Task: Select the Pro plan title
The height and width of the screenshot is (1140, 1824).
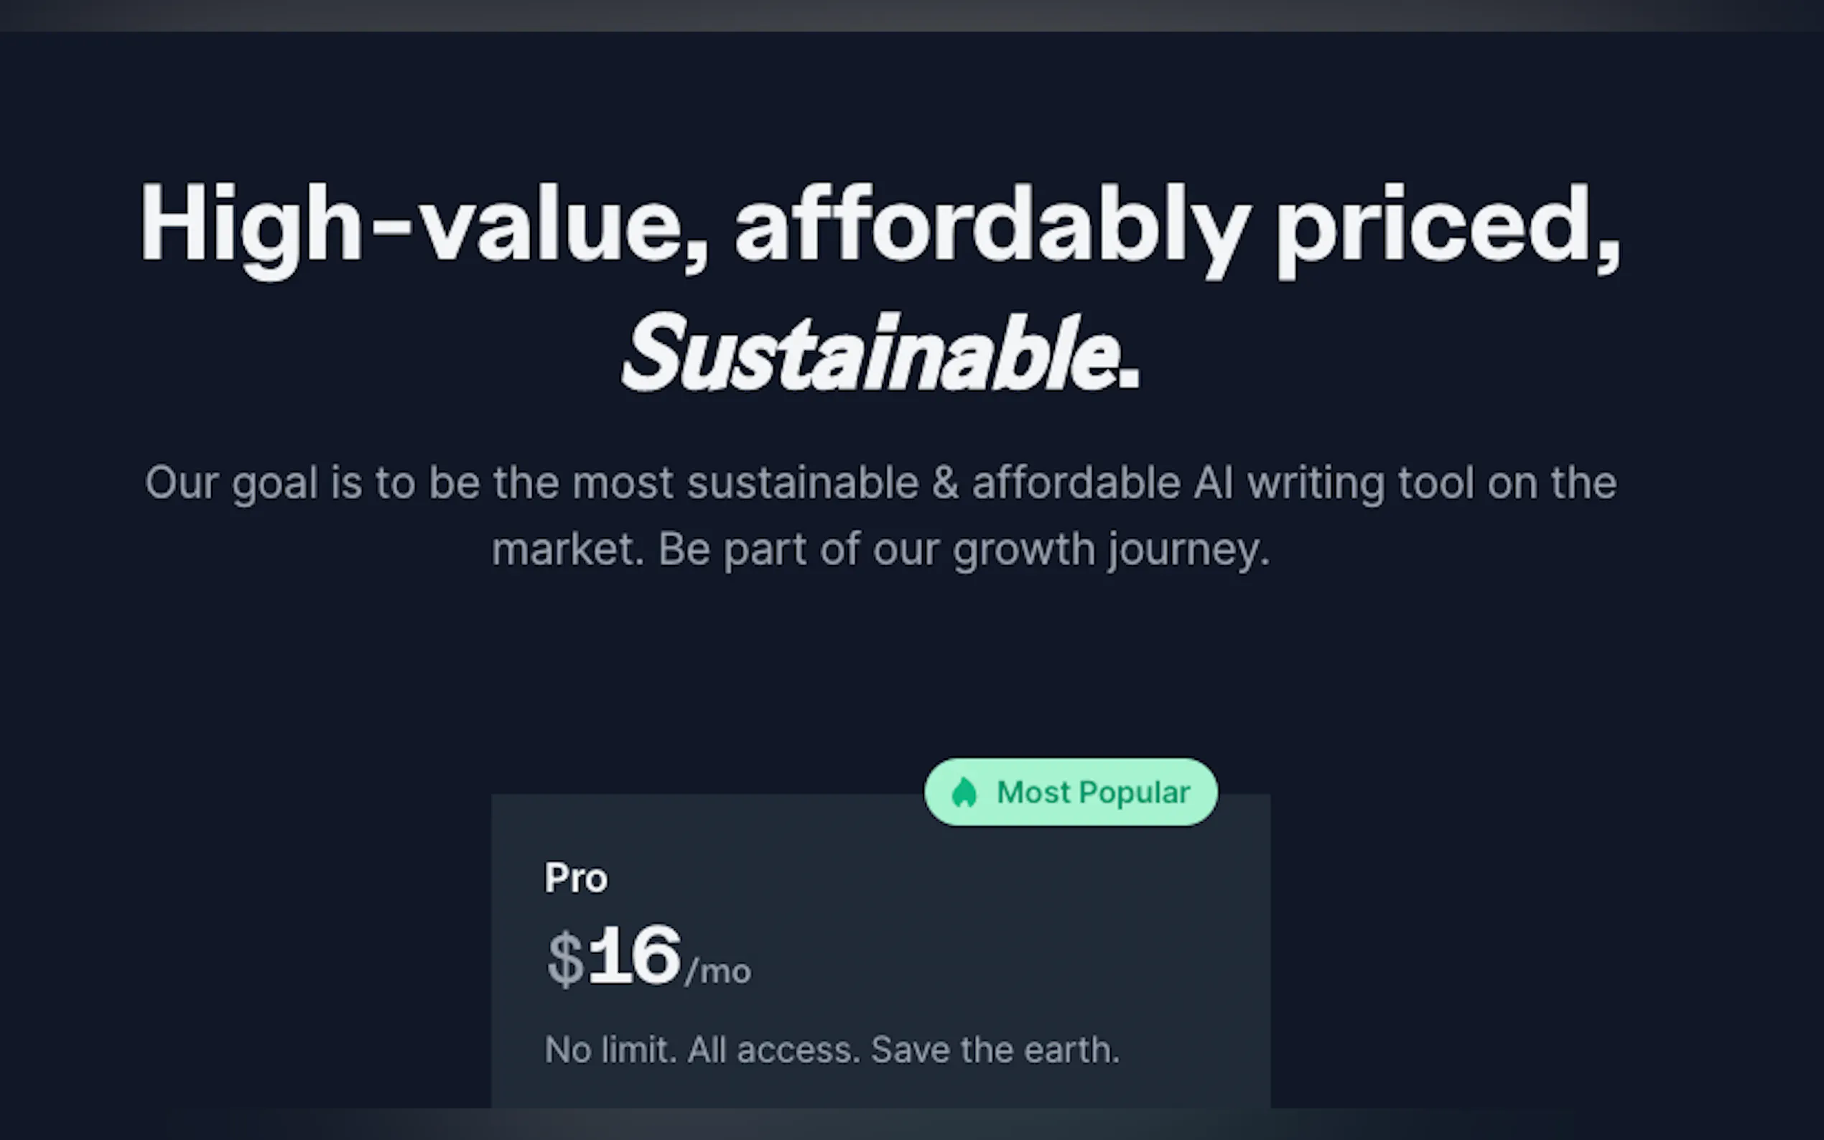Action: coord(576,879)
